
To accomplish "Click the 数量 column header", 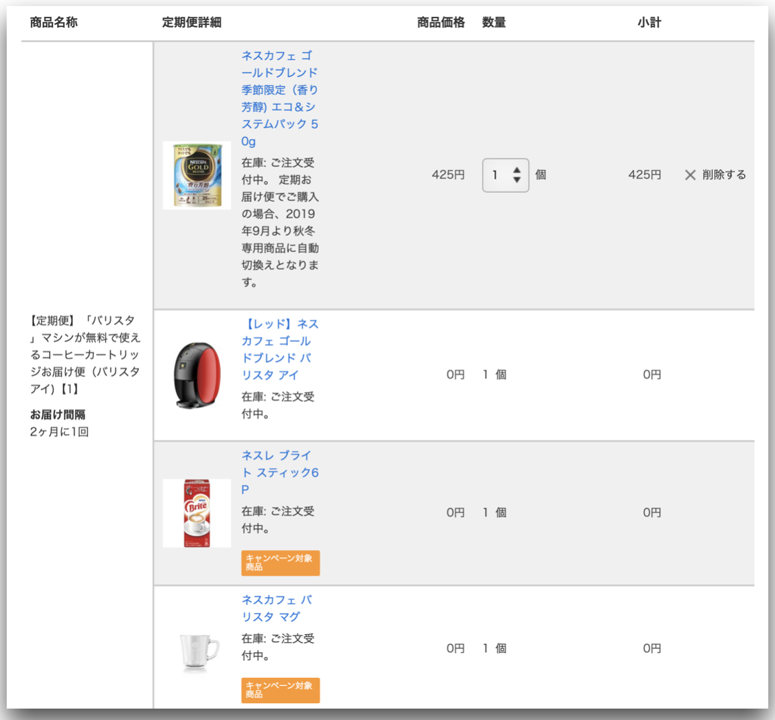I will click(x=494, y=22).
